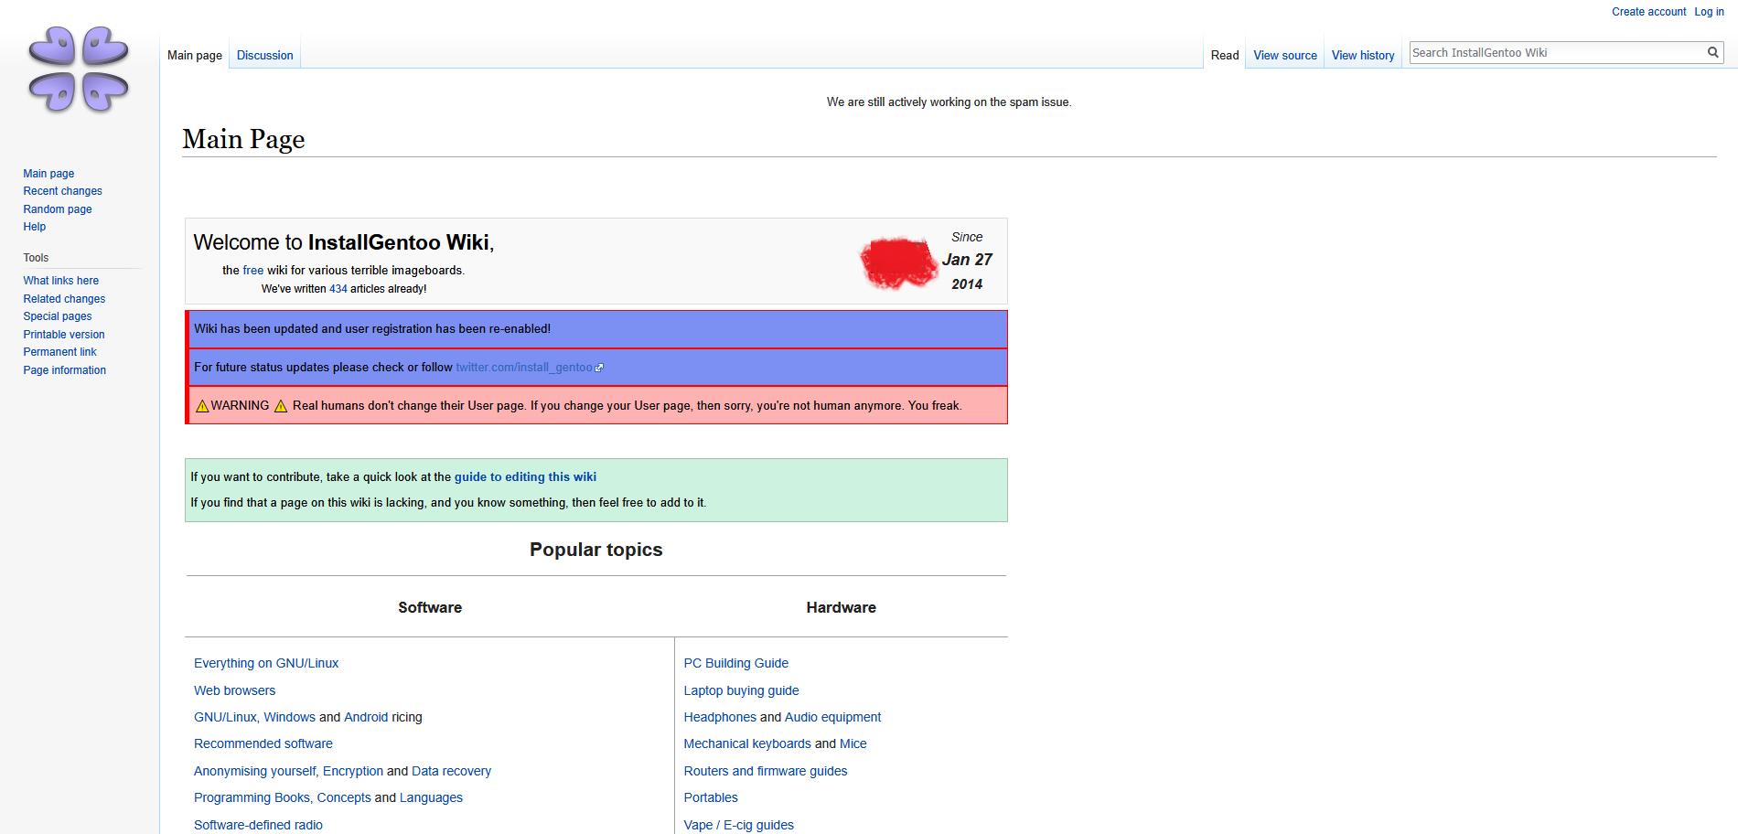Screen dimensions: 1738x834
Task: Click Create account link
Action: coord(1648,12)
